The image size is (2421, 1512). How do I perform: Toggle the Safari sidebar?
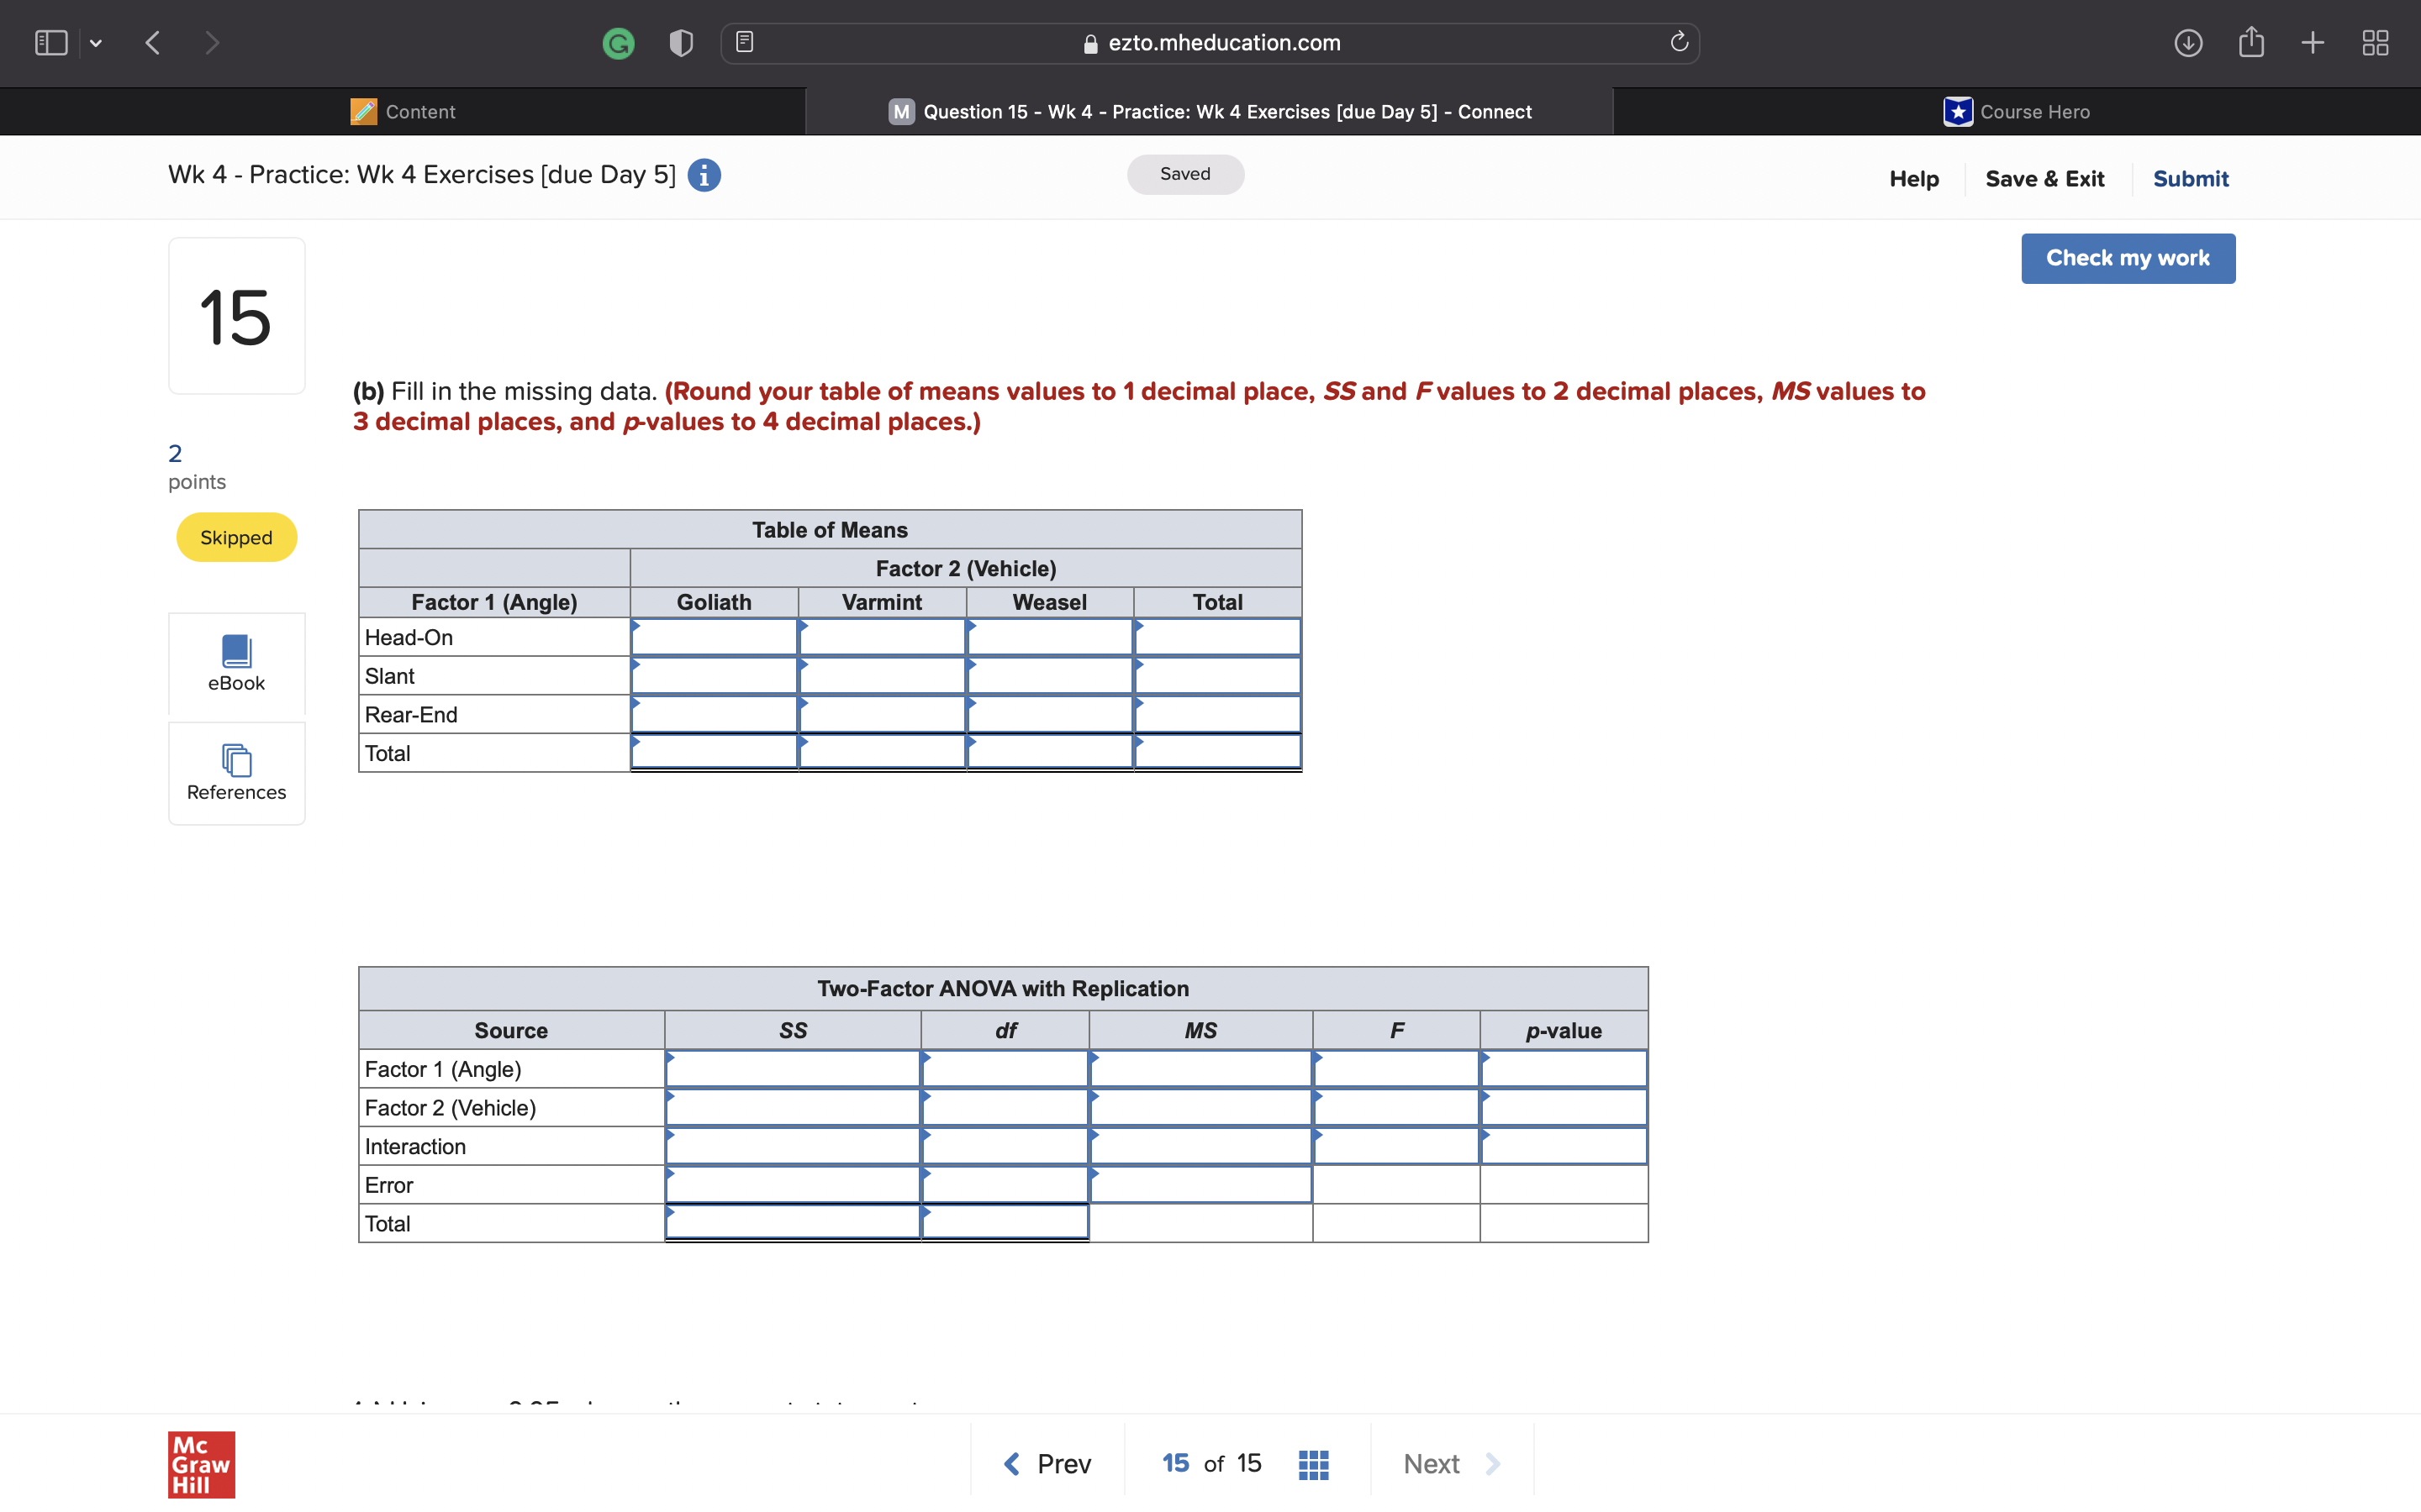point(50,43)
